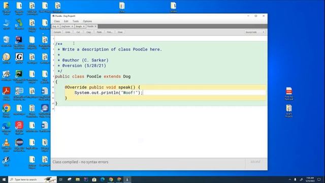Open File Explorer from the taskbar
The width and height of the screenshot is (325, 183).
click(x=78, y=179)
